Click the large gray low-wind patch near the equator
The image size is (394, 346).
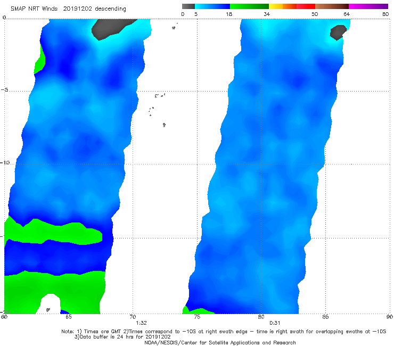click(x=111, y=28)
